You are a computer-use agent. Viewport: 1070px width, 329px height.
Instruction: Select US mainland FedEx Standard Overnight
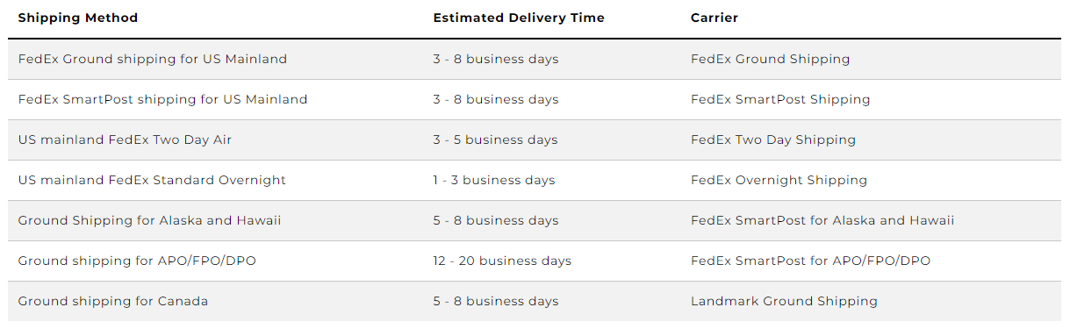click(x=152, y=181)
